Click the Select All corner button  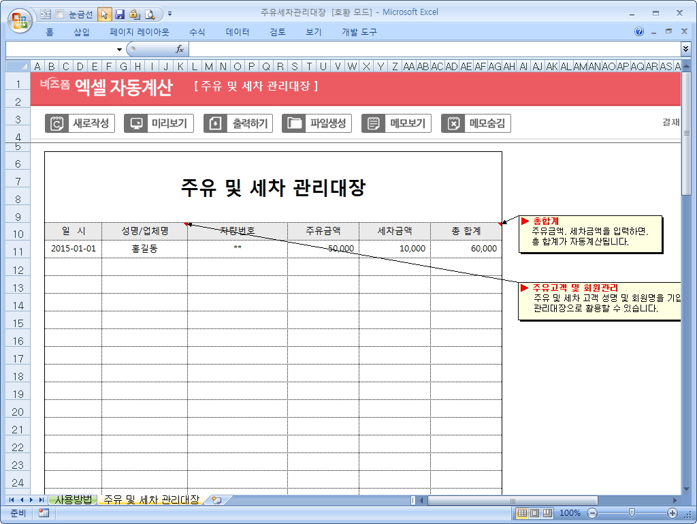[x=18, y=66]
